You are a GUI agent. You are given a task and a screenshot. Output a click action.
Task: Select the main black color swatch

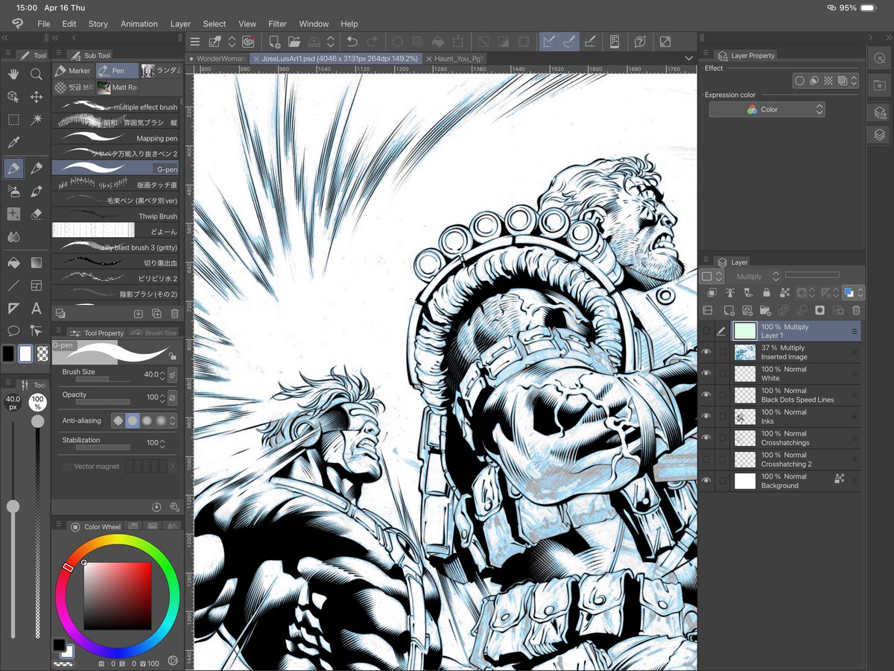click(x=8, y=354)
